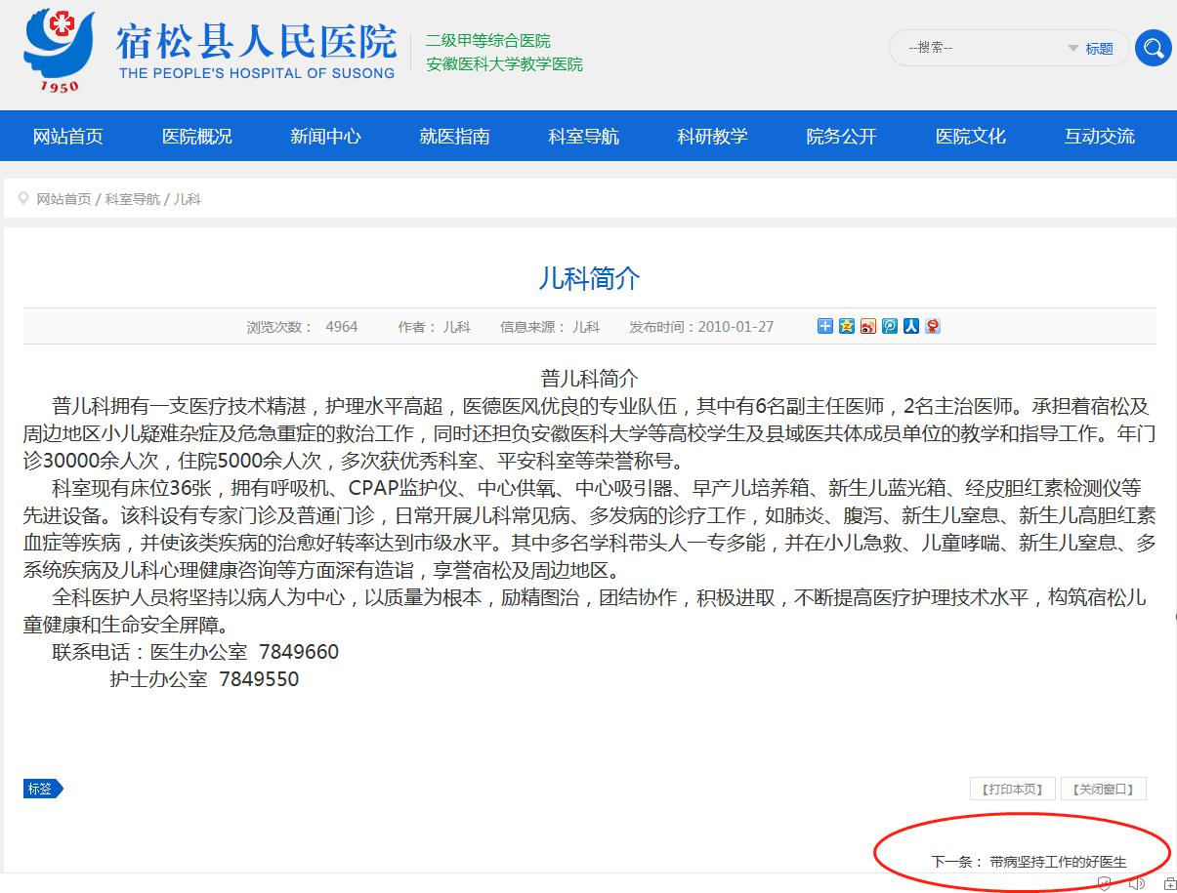Open next article 带病坚持工作的好医生
This screenshot has width=1177, height=893.
pyautogui.click(x=1057, y=862)
